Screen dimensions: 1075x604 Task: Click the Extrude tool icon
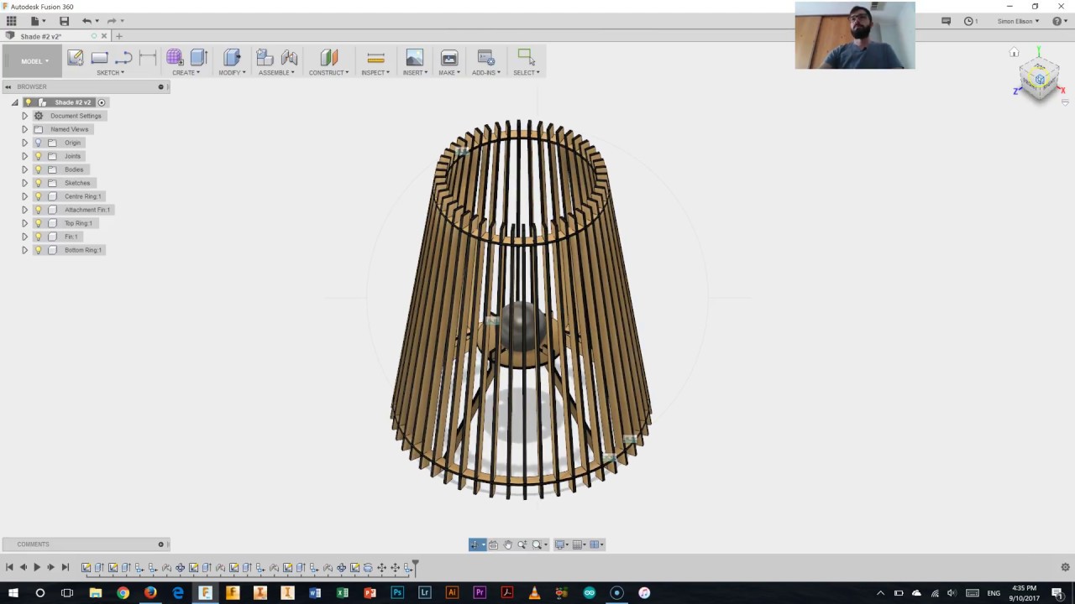point(198,57)
